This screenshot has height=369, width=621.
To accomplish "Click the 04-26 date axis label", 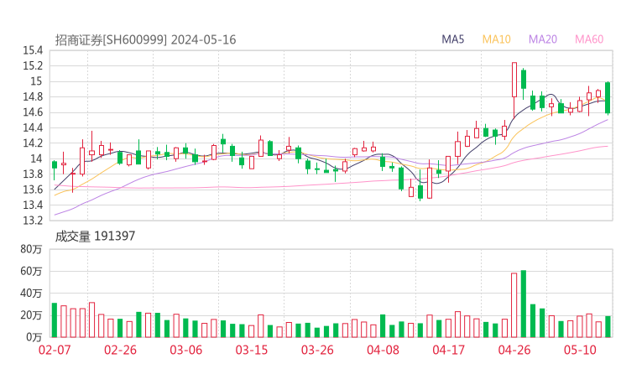I will point(514,350).
